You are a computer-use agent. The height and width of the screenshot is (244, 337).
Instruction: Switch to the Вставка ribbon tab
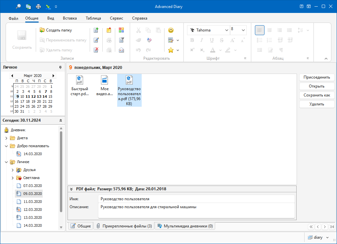click(70, 18)
